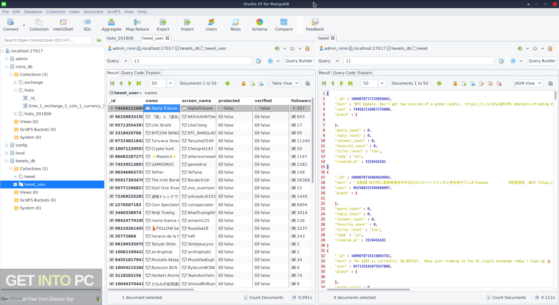
Task: Bookmark query with star in tweet tab
Action: (x=535, y=49)
